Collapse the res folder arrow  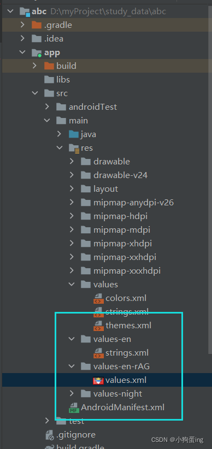tap(60, 148)
